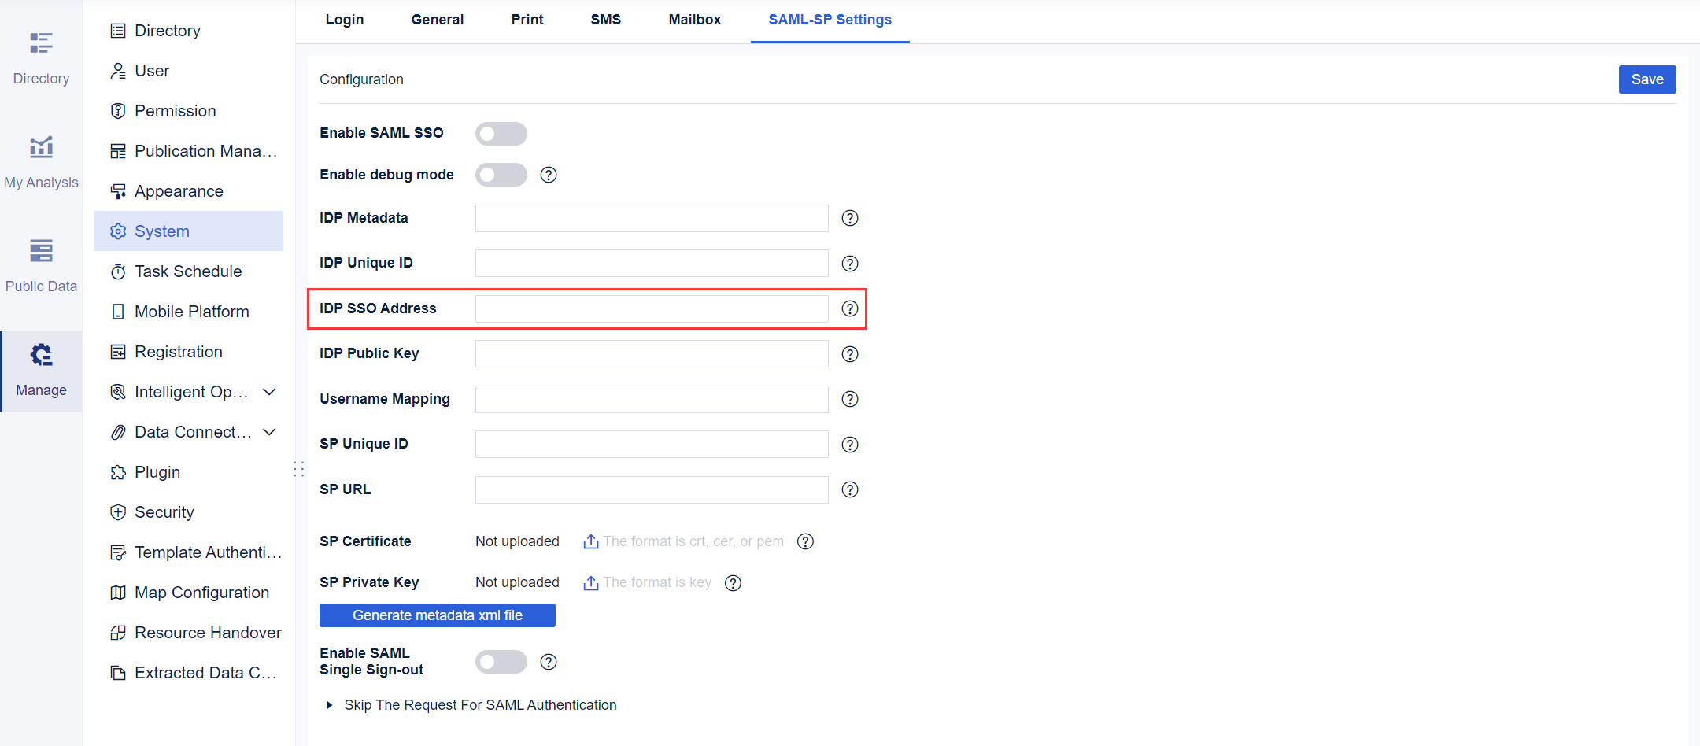Screen dimensions: 1700x746
Task: Enable SAML Single Sign-out
Action: (501, 661)
